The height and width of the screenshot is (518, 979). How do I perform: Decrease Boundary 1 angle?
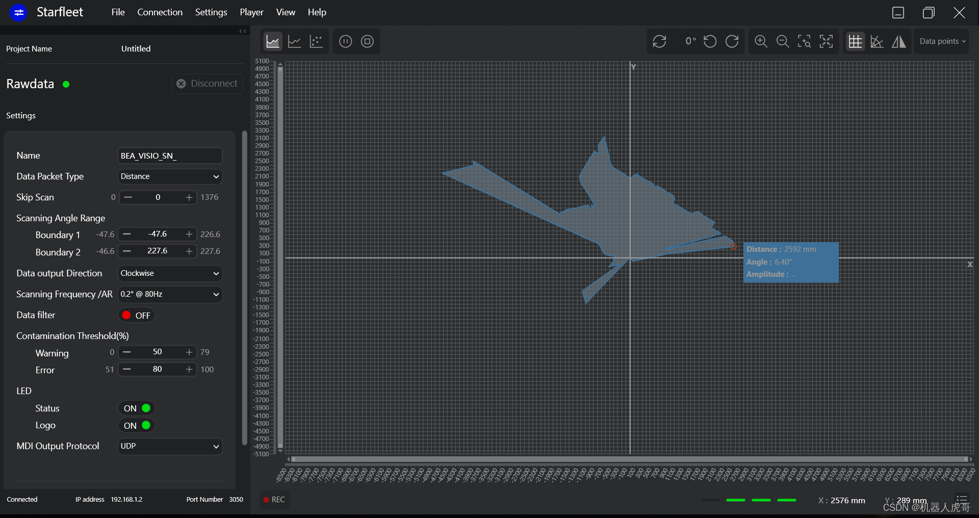(127, 234)
